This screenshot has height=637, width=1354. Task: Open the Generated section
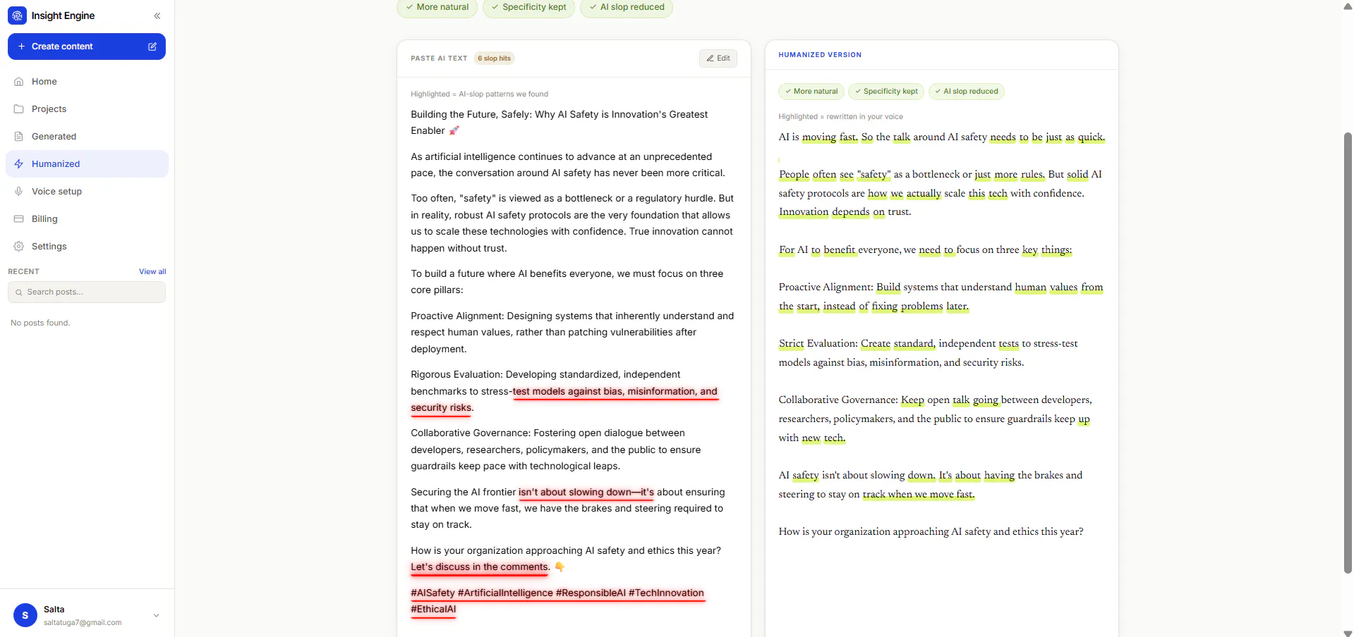click(x=87, y=137)
